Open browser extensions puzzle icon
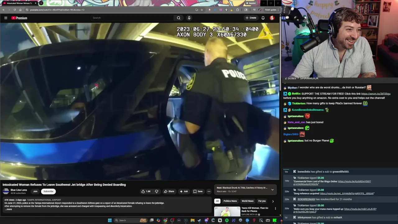This screenshot has height=224, width=398. tap(238, 10)
